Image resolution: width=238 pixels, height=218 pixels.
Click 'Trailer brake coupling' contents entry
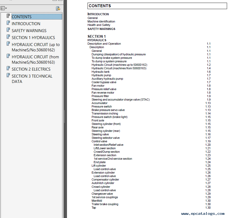point(105,204)
